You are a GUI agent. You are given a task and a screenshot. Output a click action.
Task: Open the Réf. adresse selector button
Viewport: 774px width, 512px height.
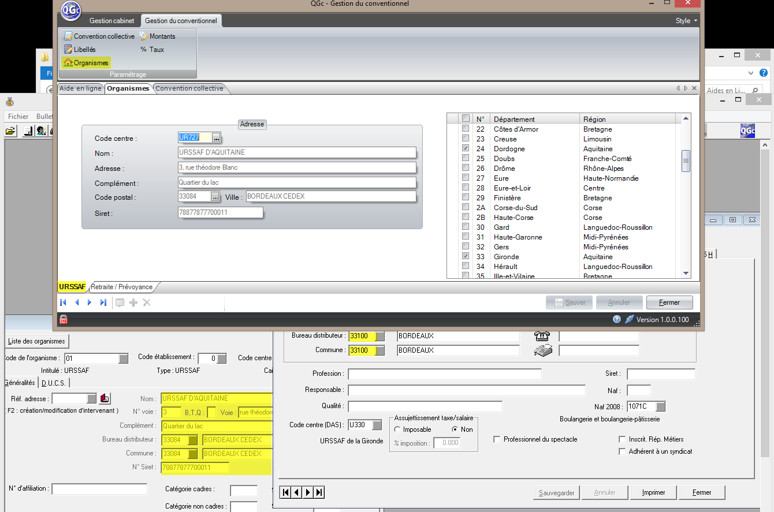pos(92,398)
